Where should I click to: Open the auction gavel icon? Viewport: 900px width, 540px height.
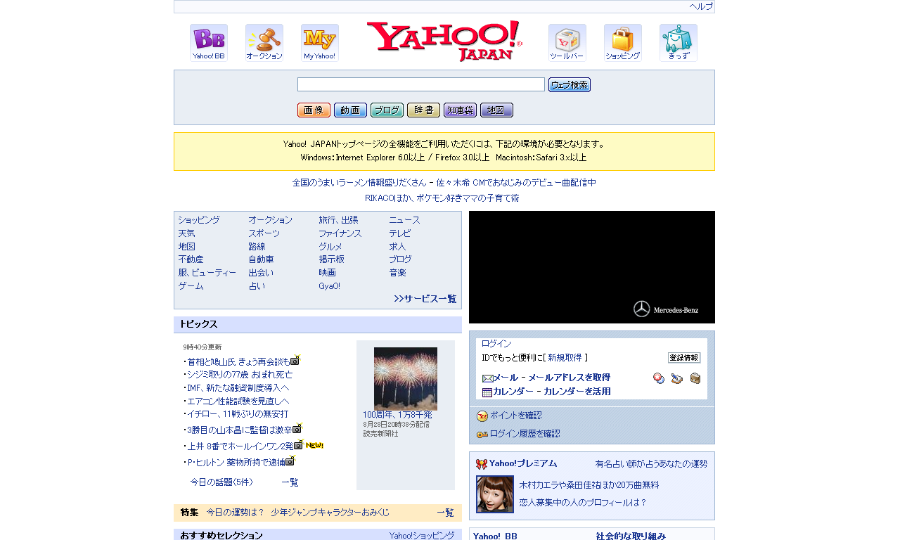click(264, 43)
